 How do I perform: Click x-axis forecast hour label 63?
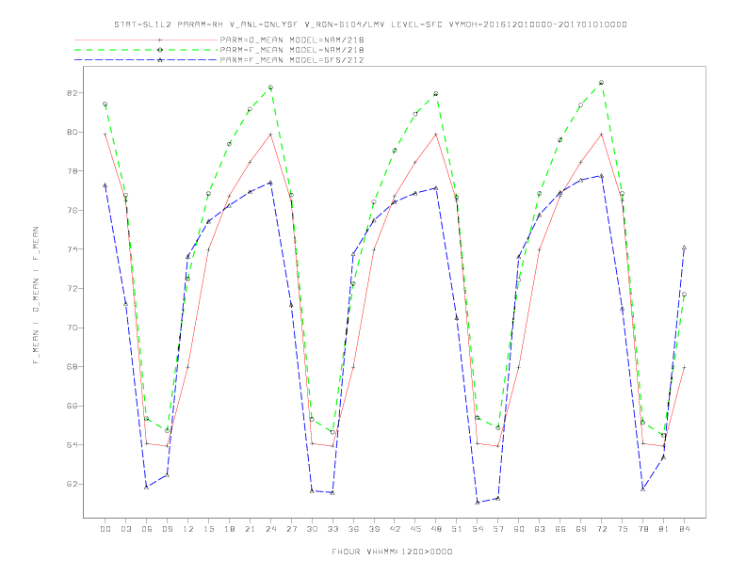(540, 529)
